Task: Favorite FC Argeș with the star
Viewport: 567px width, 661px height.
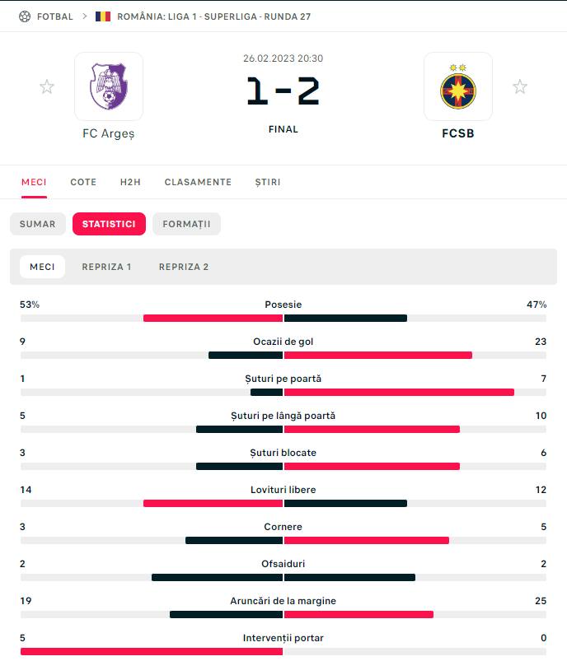Action: (x=47, y=86)
